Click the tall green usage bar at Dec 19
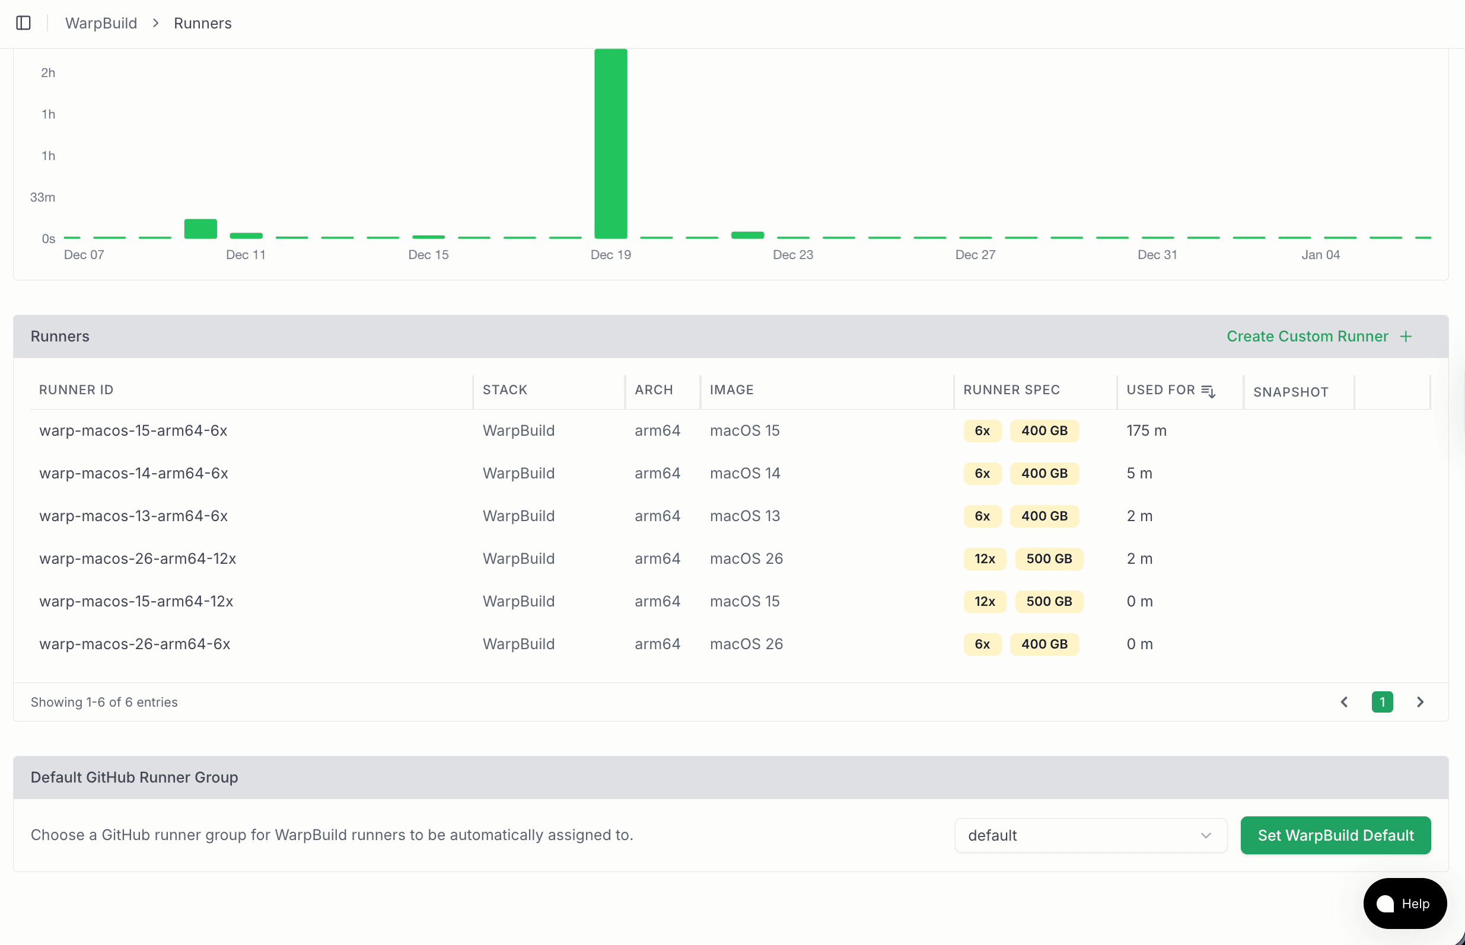 click(611, 144)
